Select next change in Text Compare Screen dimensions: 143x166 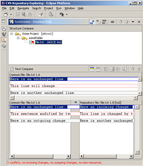(x=133, y=69)
